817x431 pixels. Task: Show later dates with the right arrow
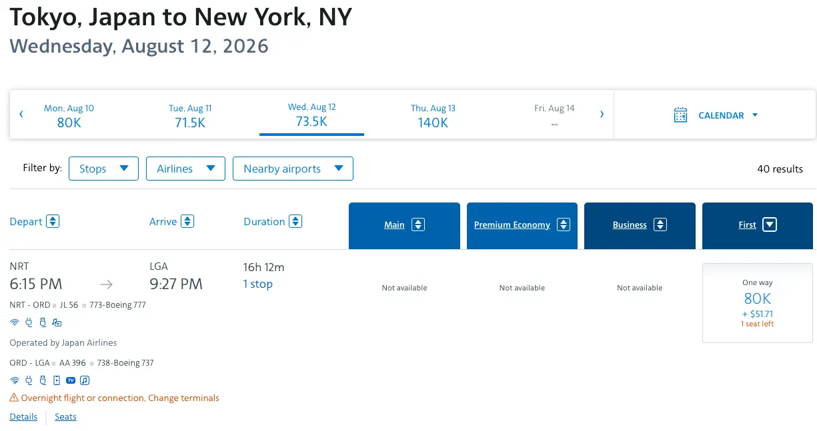click(x=602, y=115)
